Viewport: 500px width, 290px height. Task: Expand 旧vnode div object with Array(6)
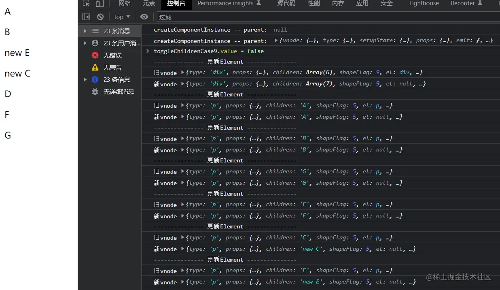[x=183, y=72]
